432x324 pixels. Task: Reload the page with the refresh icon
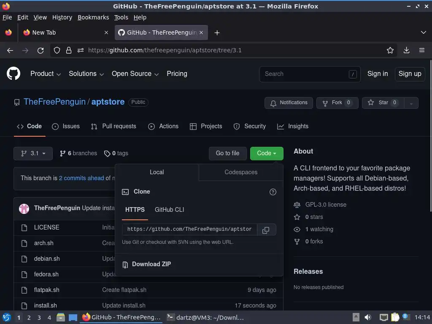pyautogui.click(x=40, y=51)
